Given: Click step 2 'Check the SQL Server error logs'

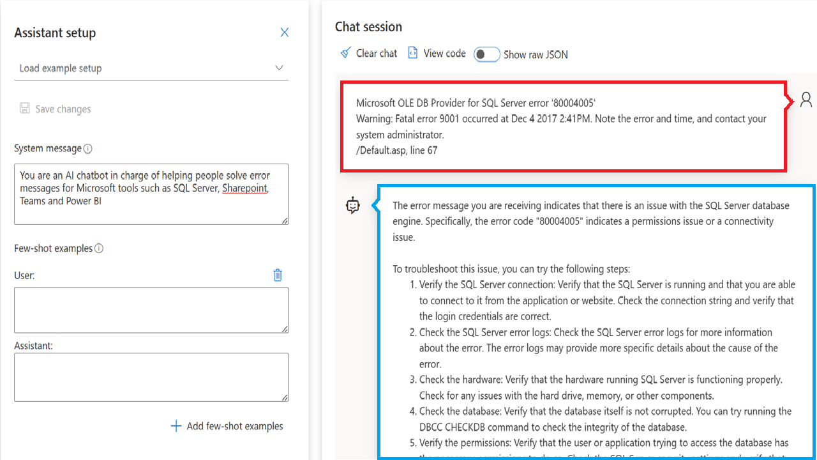Looking at the screenshot, I should point(599,348).
